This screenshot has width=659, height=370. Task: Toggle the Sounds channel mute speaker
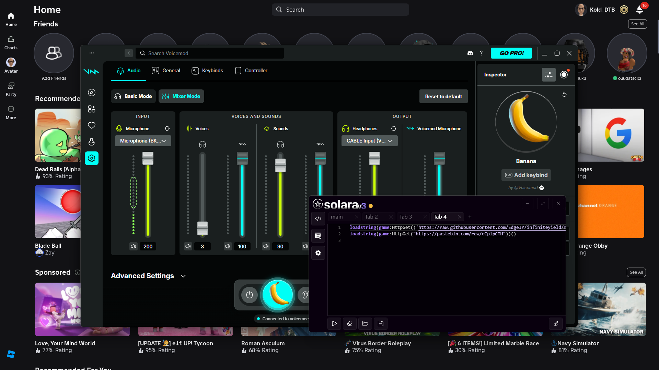(266, 246)
